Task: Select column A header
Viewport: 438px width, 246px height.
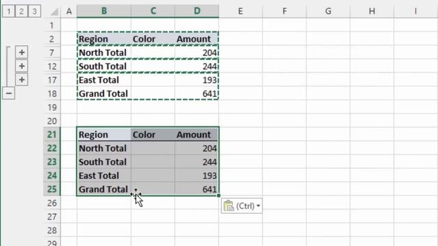Action: (x=69, y=11)
